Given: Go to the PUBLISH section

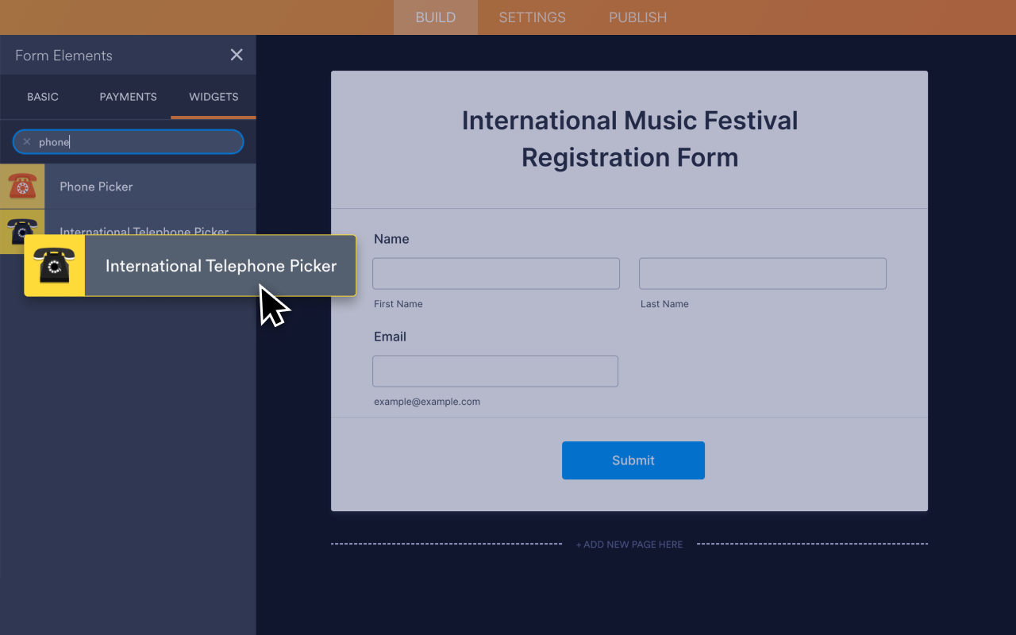Looking at the screenshot, I should [637, 17].
